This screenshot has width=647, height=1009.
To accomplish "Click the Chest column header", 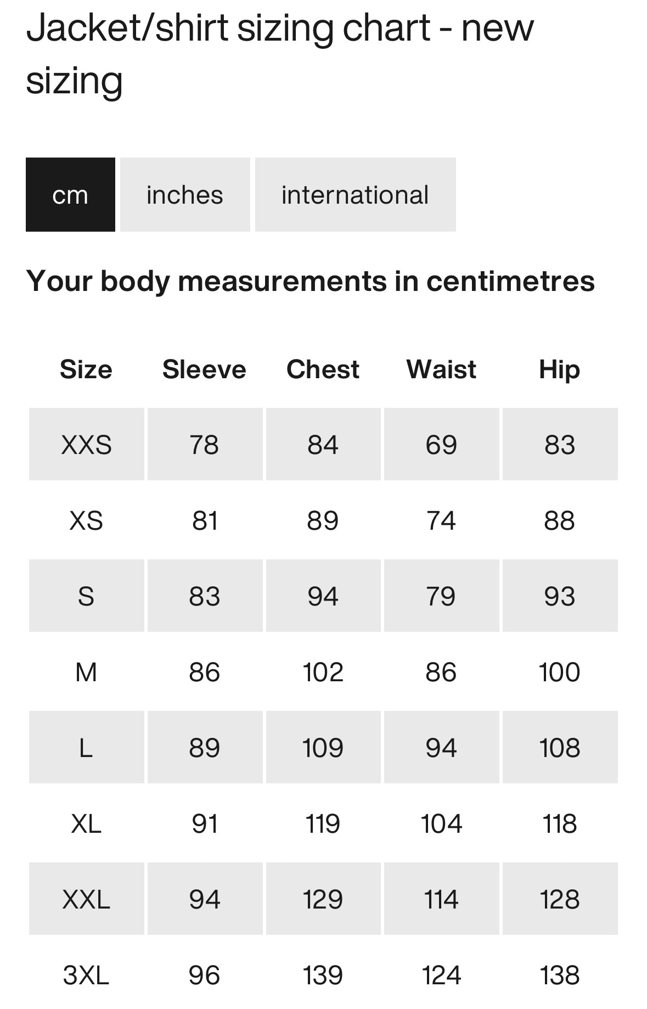I will 323,369.
